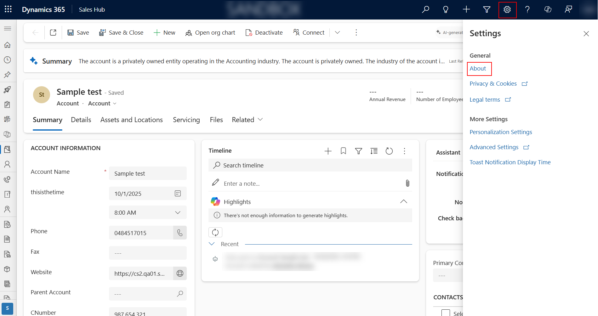Open the website globe icon
This screenshot has height=316, width=598.
[180, 274]
